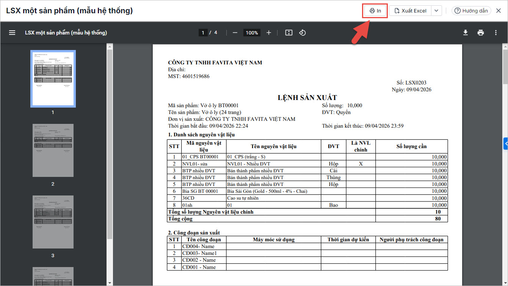Image resolution: width=508 pixels, height=286 pixels.
Task: Click the thumbnail panel scroll down arrow
Action: tap(110, 283)
